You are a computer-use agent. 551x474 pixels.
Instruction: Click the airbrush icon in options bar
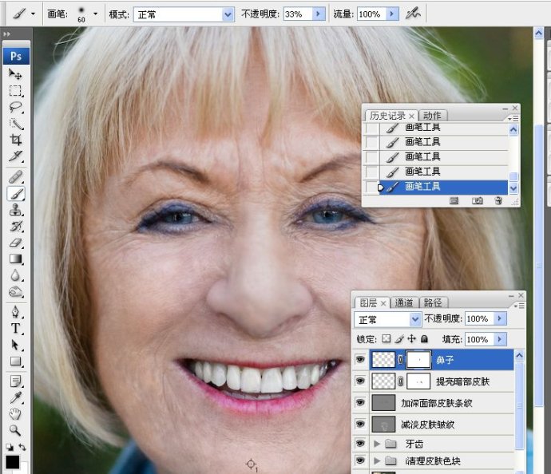[x=413, y=14]
